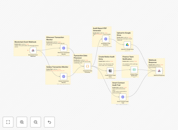Open Guide link in Smart Contract Audit Trail note
Screen dimensions: 178x130
(x=125, y=88)
